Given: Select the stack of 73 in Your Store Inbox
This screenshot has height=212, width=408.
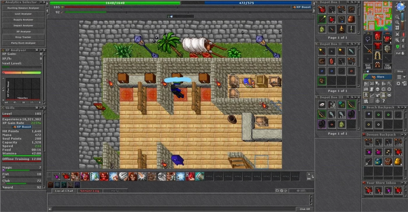Looking at the screenshot, I should [x=398, y=190].
